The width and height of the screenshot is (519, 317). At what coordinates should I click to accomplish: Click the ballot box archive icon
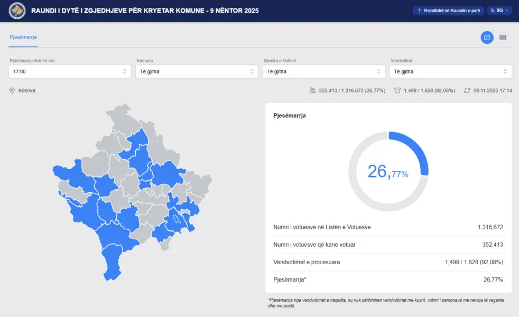[x=397, y=91]
